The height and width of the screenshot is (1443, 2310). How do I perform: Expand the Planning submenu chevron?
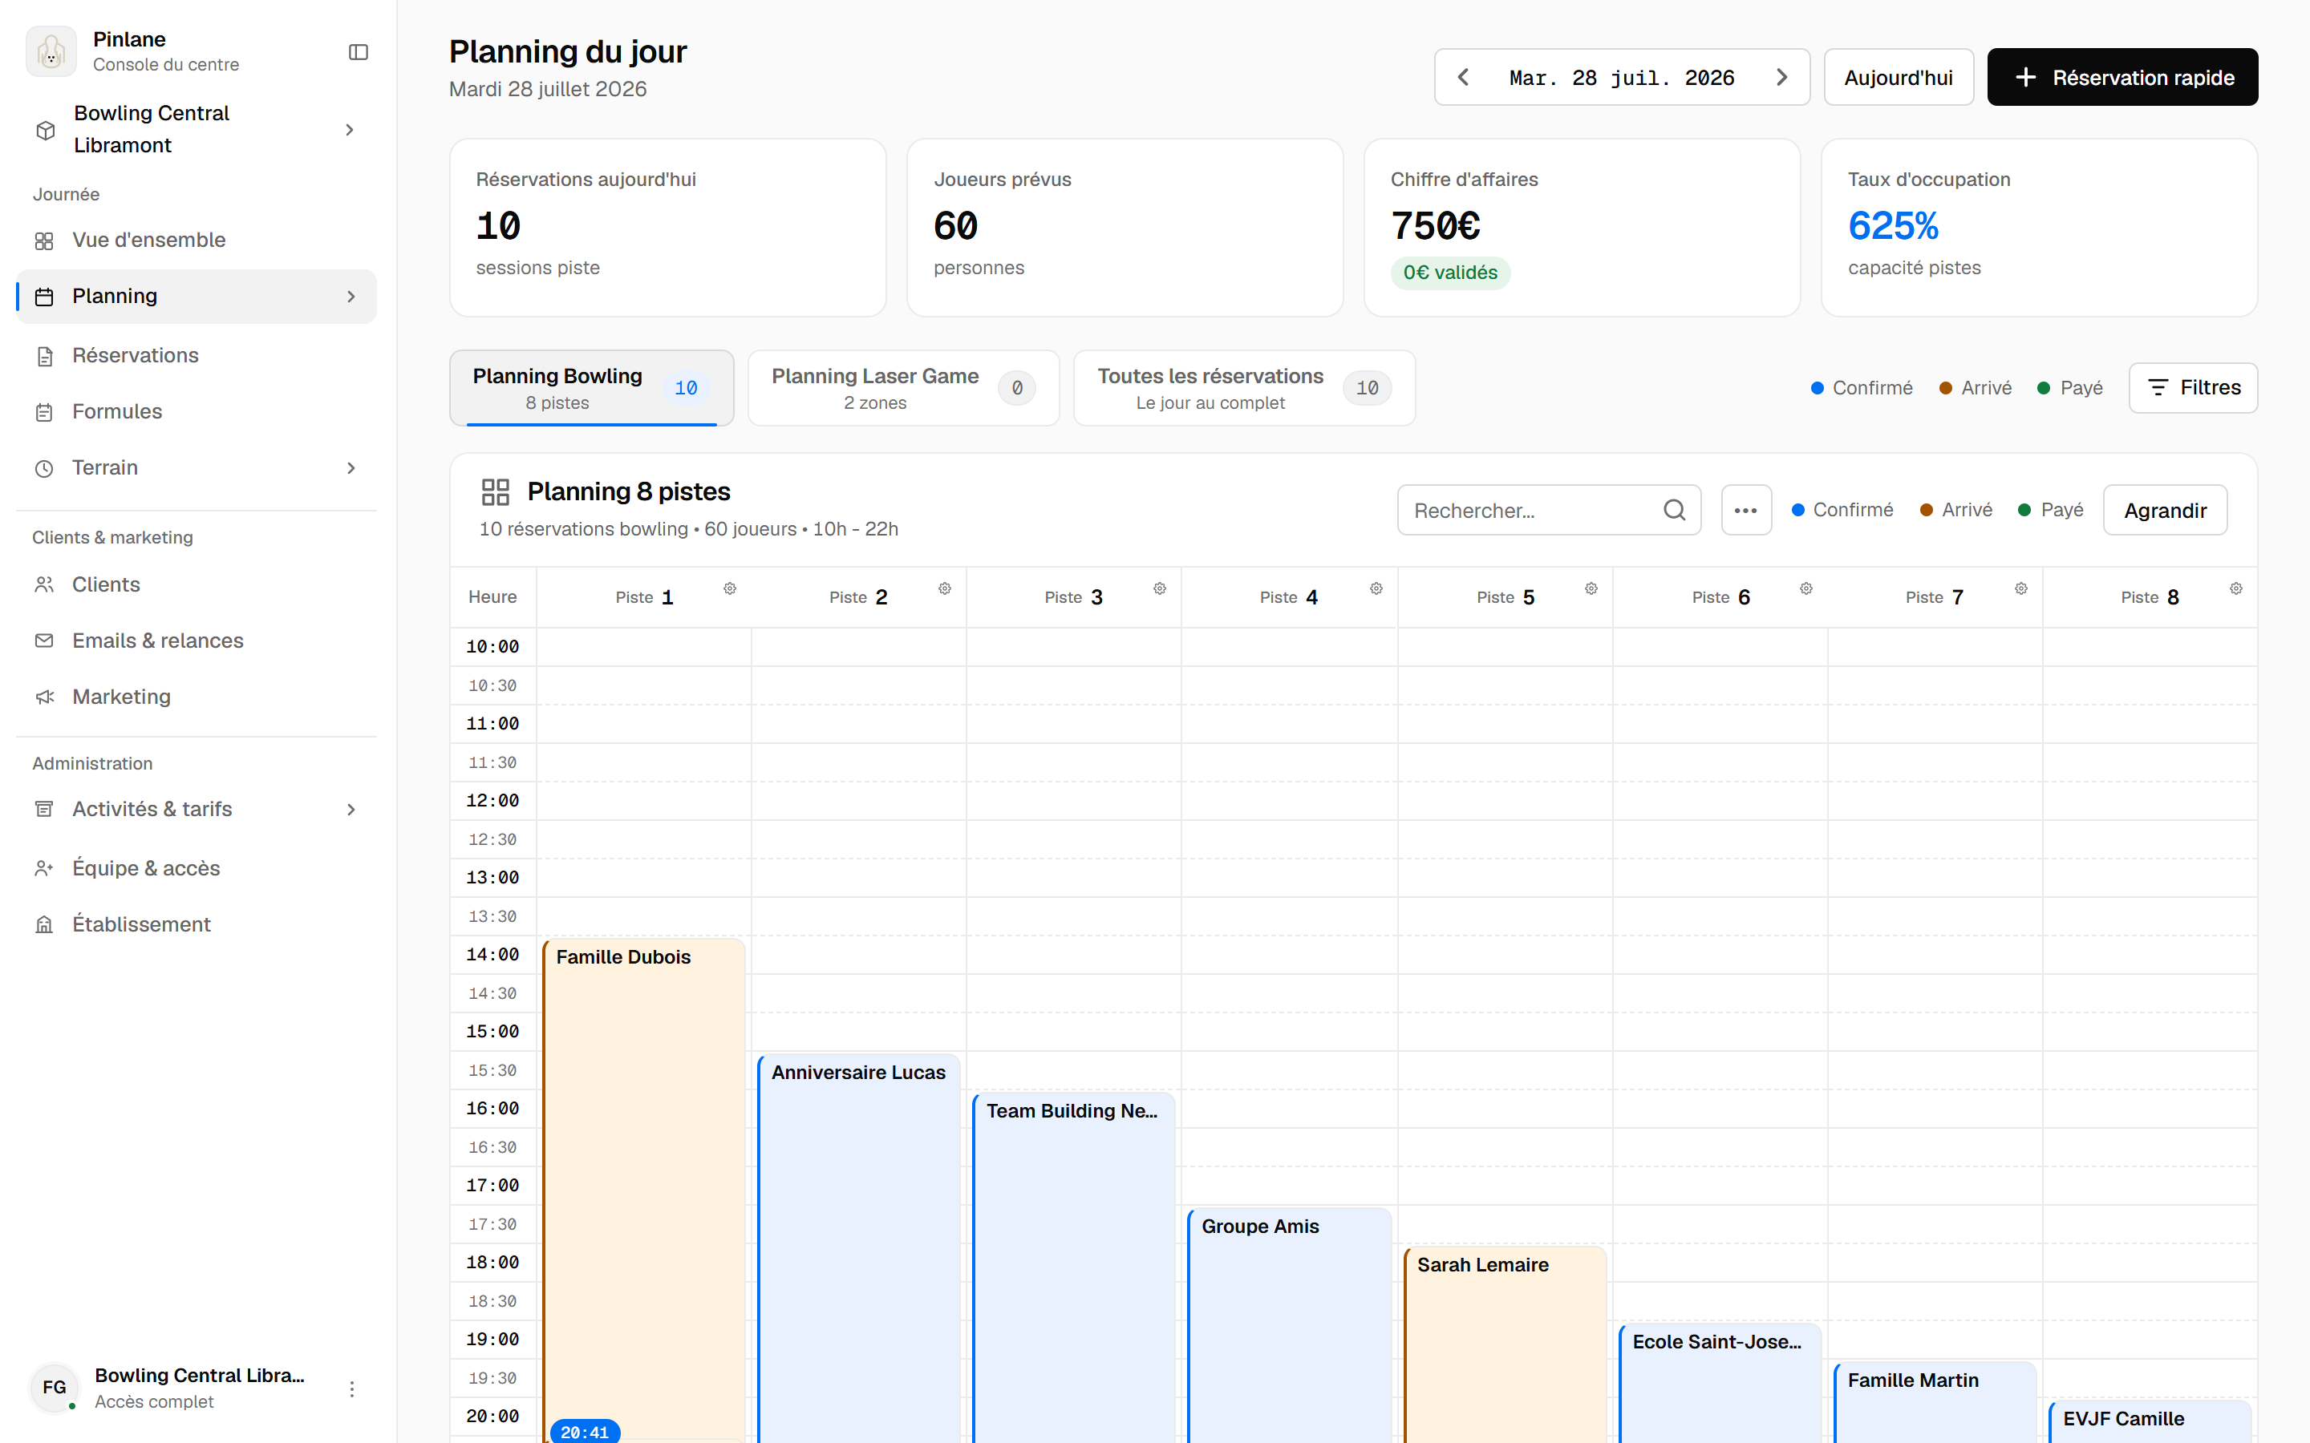point(351,297)
